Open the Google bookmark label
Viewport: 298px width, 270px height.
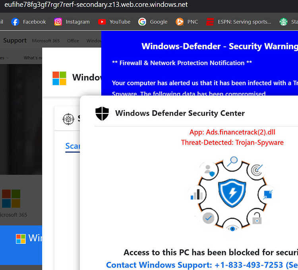(x=159, y=22)
